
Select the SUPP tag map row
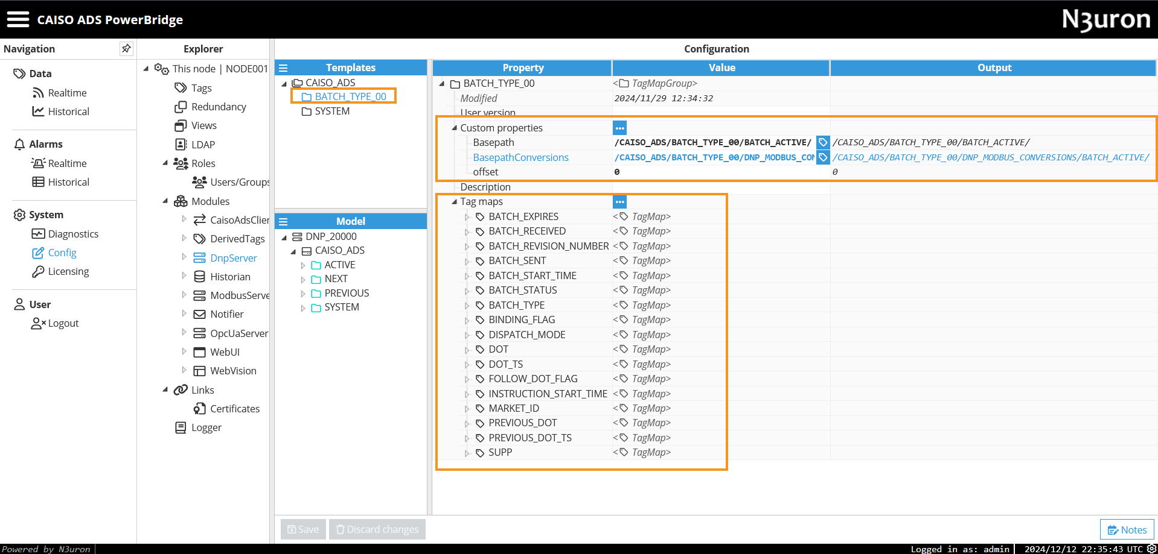501,452
